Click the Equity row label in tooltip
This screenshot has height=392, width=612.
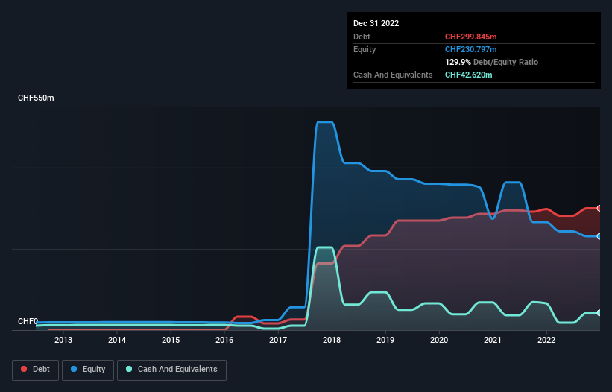pyautogui.click(x=365, y=49)
